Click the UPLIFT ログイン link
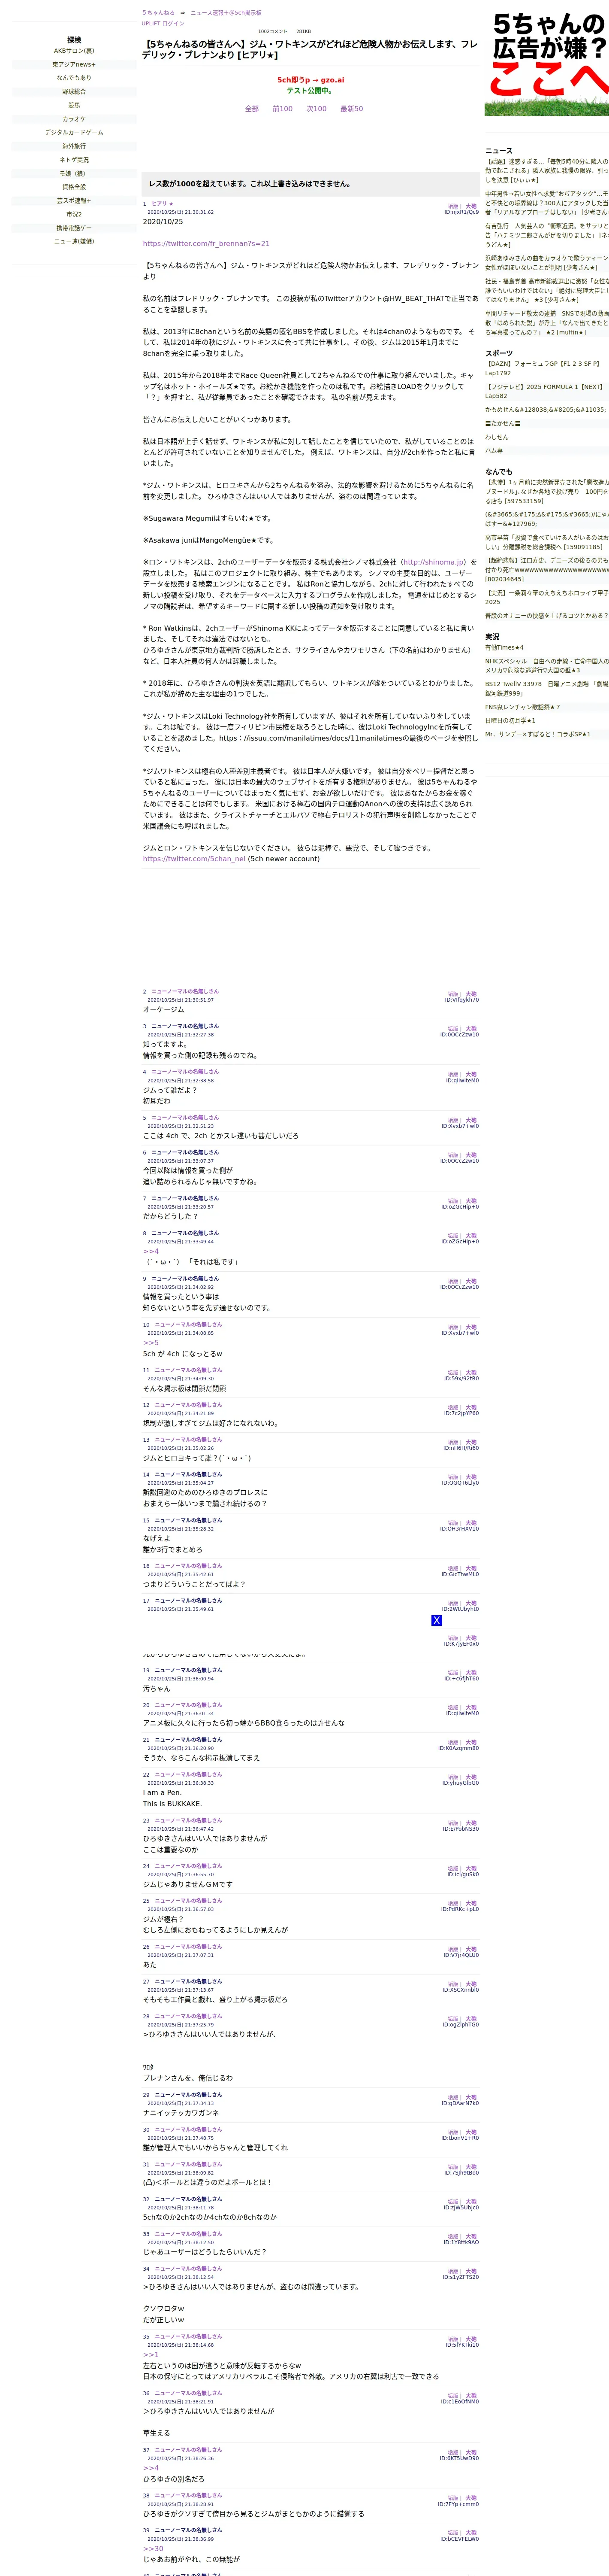This screenshot has width=609, height=2576. point(163,23)
